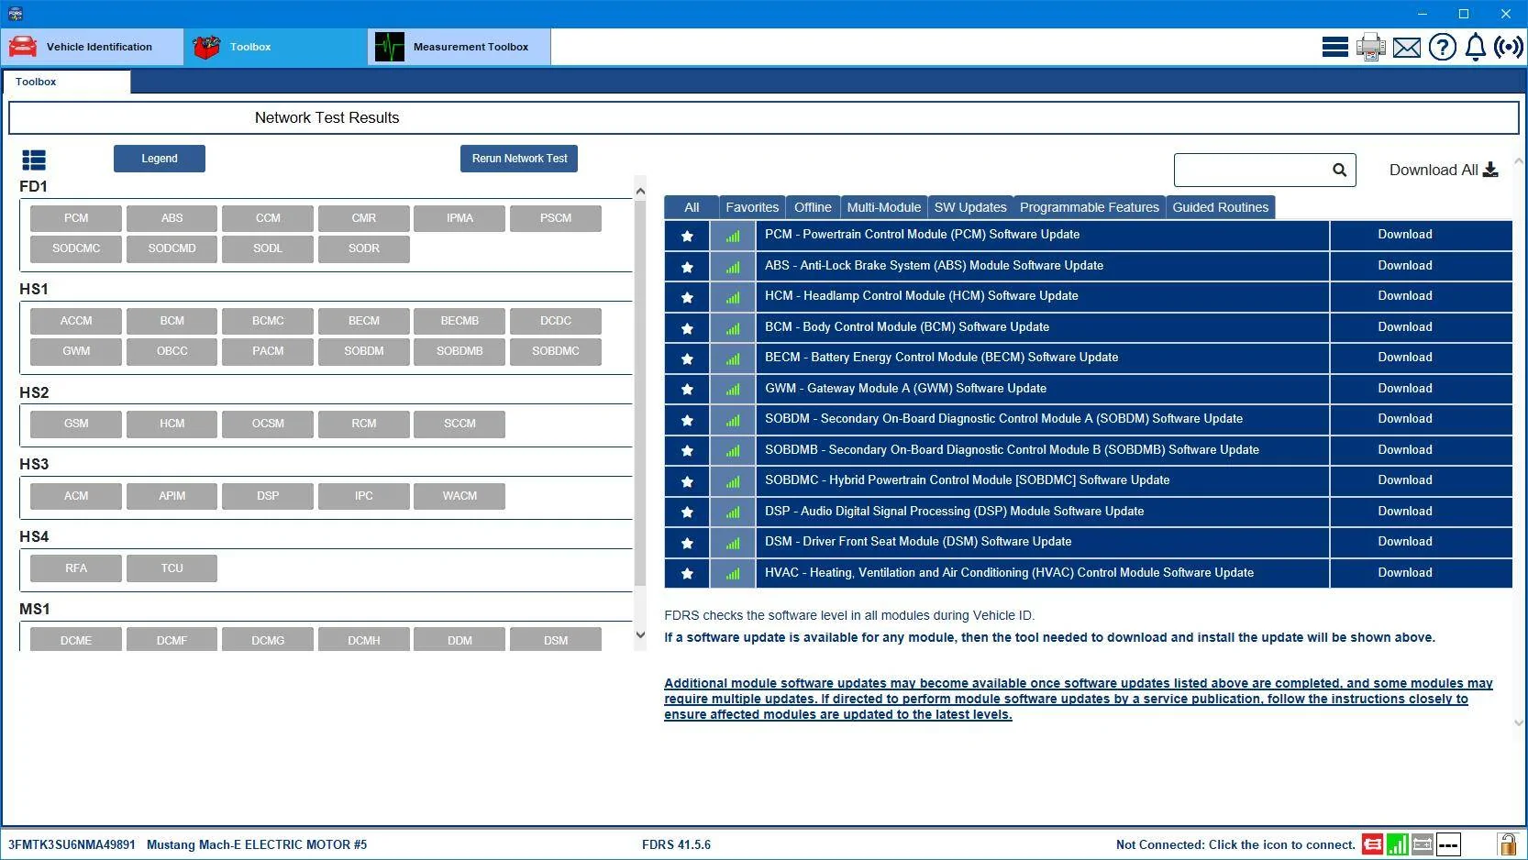
Task: Switch to the Offline filter tab
Action: point(813,207)
